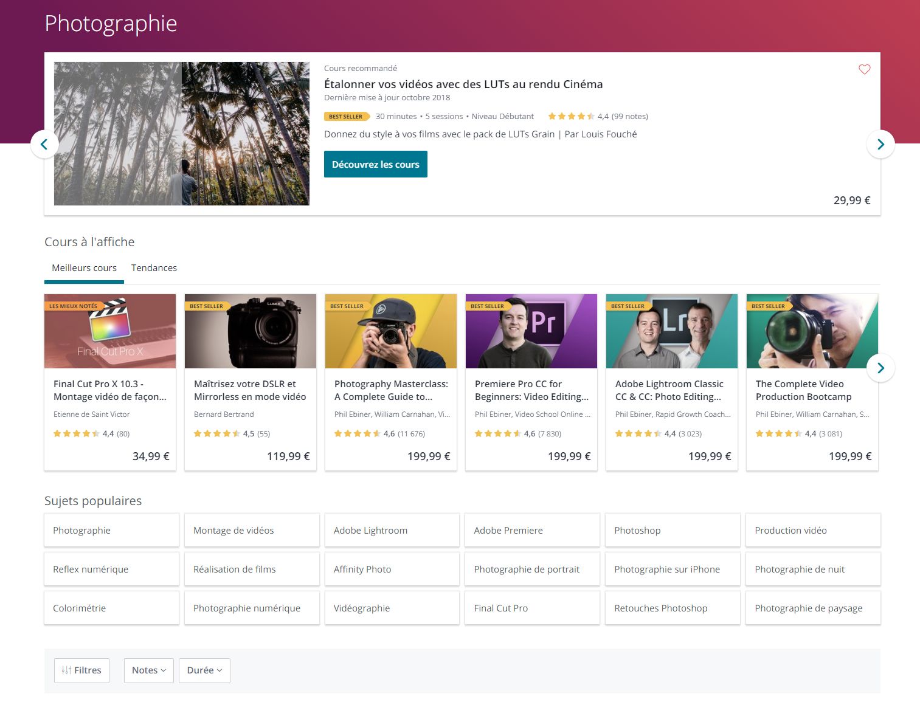Select the Photographie de paysage topic
Image resolution: width=920 pixels, height=702 pixels.
pos(813,608)
